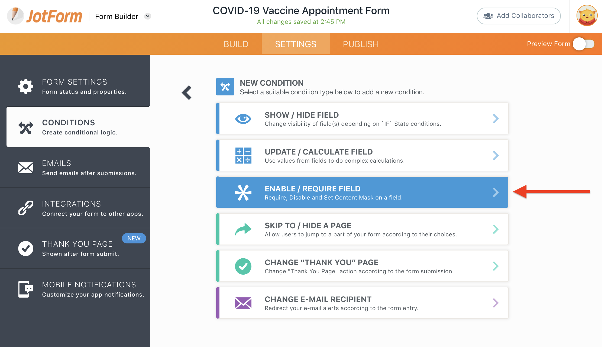Expand the Skip To / Hide a Page chevron
This screenshot has height=347, width=602.
pos(496,229)
